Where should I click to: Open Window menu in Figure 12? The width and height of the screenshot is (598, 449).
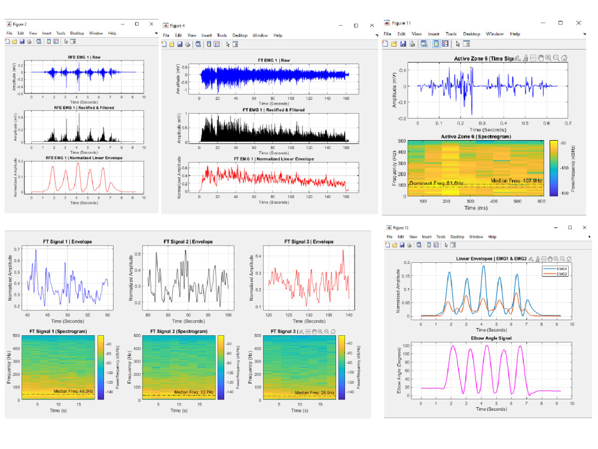tap(476, 236)
